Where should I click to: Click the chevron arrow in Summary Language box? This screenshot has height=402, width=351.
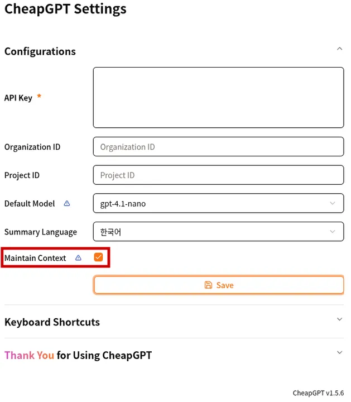(333, 232)
